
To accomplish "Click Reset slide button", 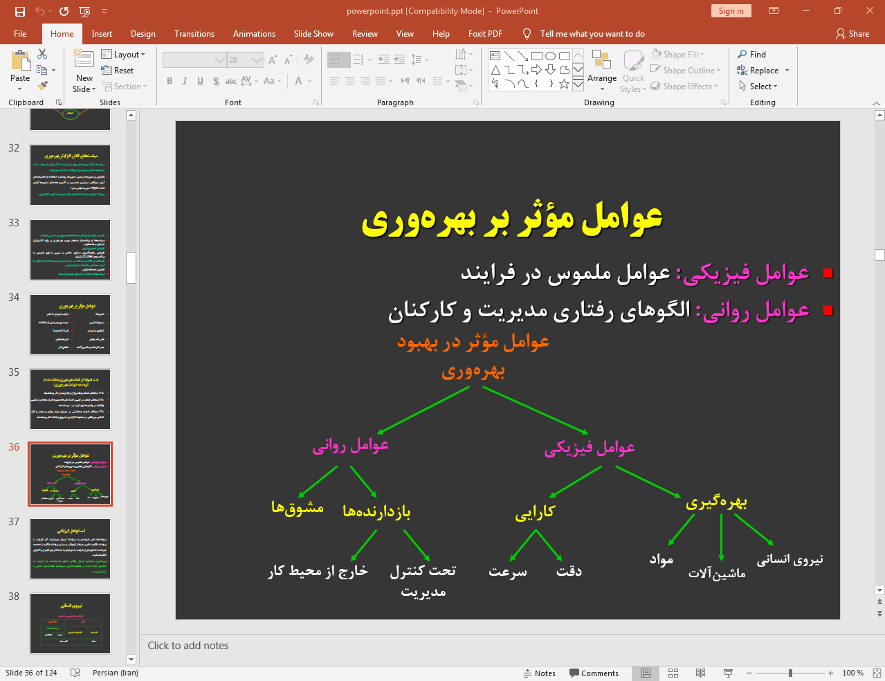I will (118, 71).
